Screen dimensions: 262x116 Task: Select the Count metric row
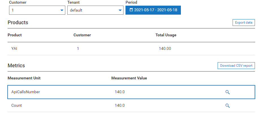click(16, 105)
